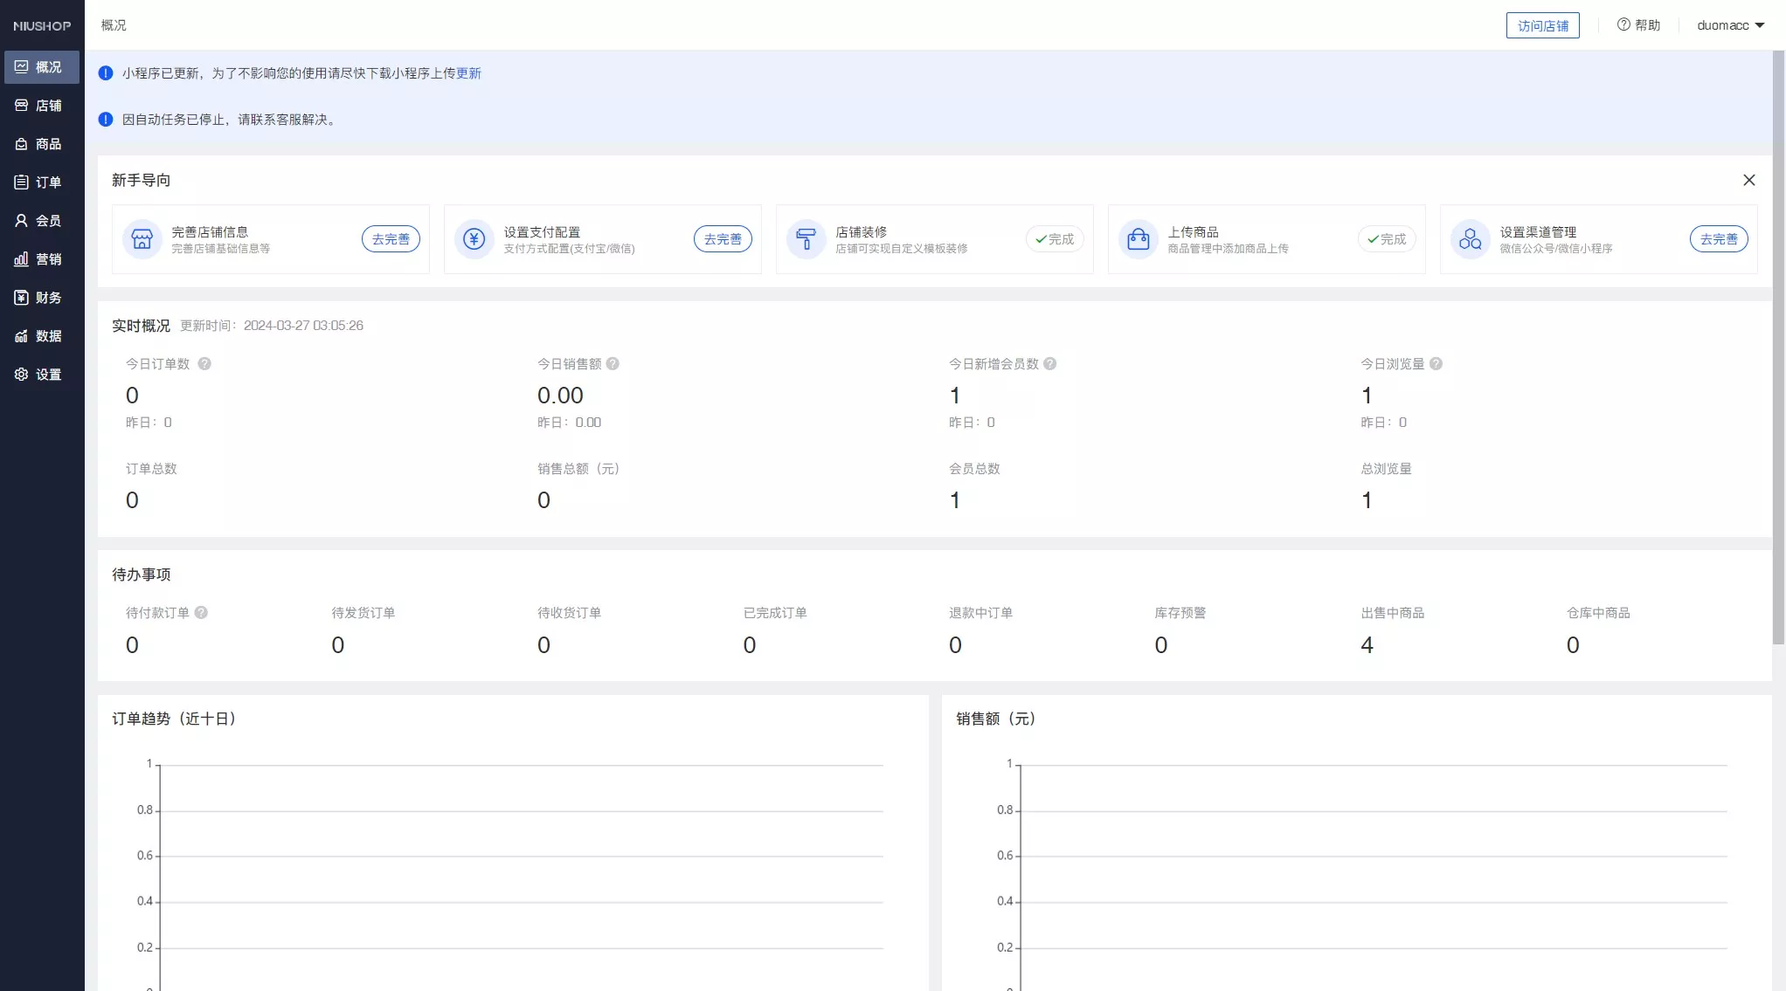Click the page vertical scrollbar
The height and width of the screenshot is (991, 1786).
click(1778, 349)
